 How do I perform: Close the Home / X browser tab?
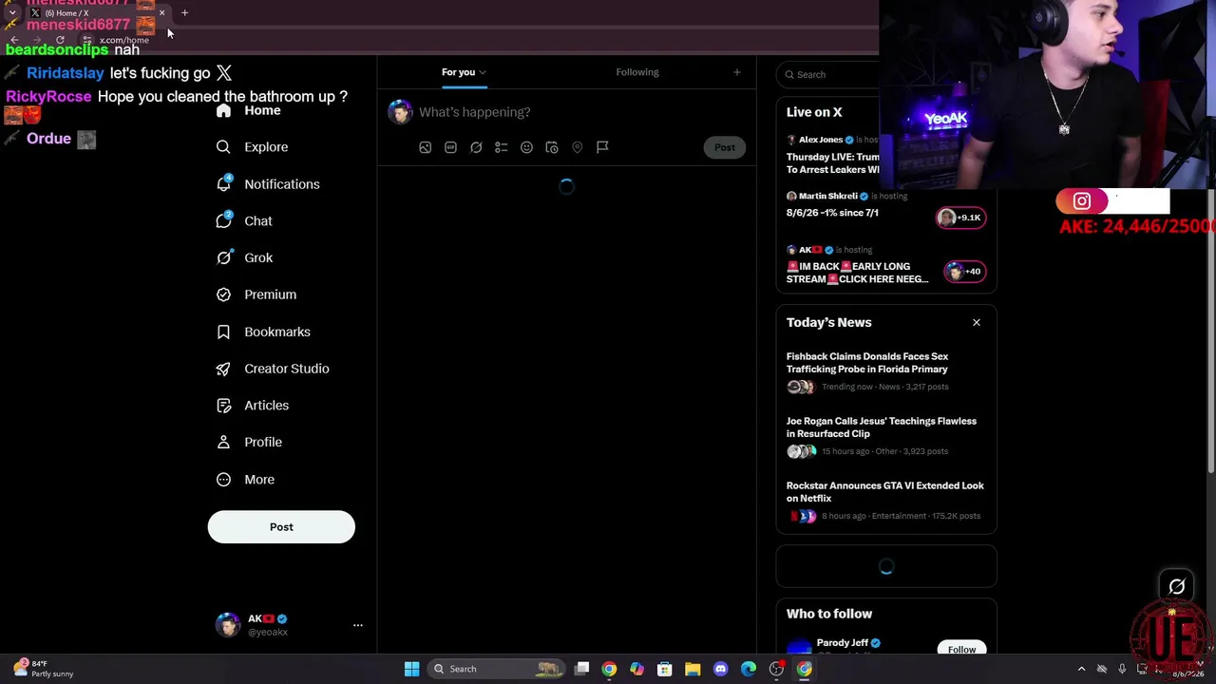[x=161, y=13]
